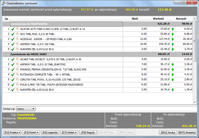Click the tag icon beside FOLIK 0,4MG
The image size is (199, 138).
[x=17, y=84]
